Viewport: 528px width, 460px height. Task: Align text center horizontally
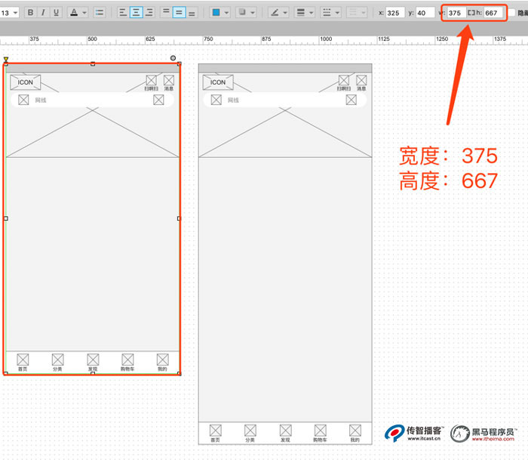point(136,13)
